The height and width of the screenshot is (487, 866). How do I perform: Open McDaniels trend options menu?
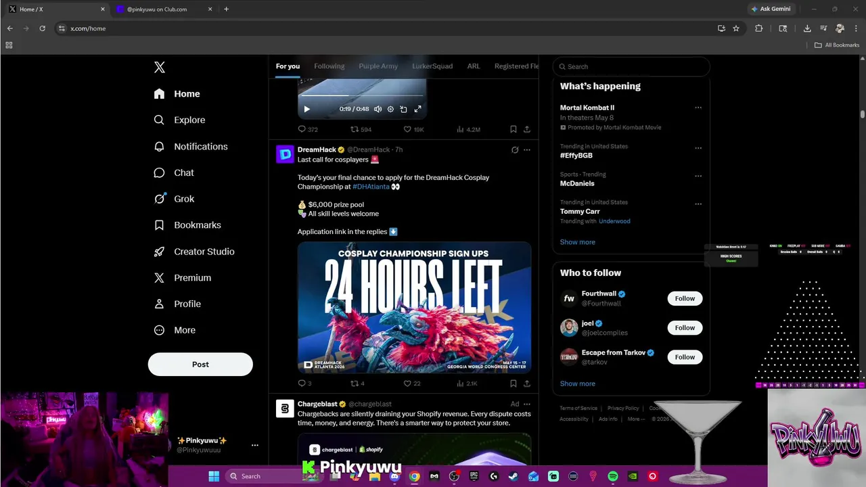[x=698, y=176]
